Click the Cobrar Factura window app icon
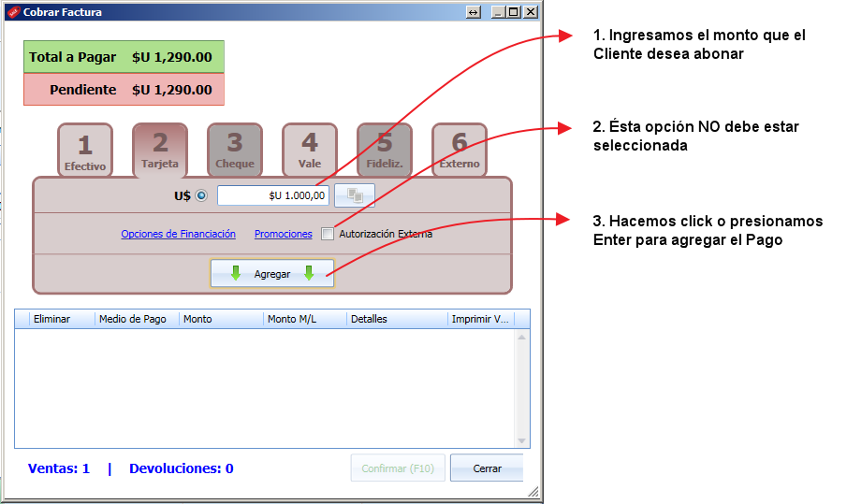The height and width of the screenshot is (504, 862). tap(13, 12)
